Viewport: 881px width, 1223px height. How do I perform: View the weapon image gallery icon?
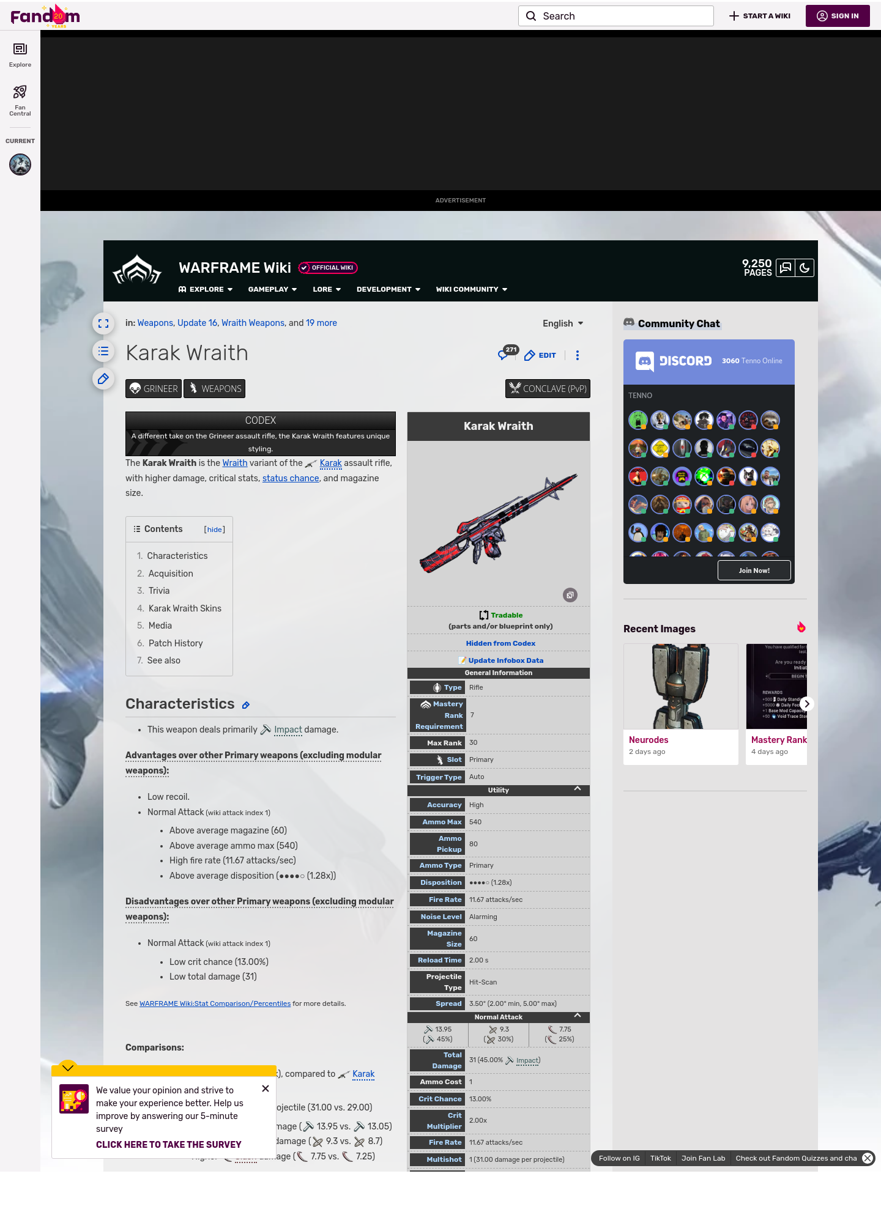(x=570, y=595)
